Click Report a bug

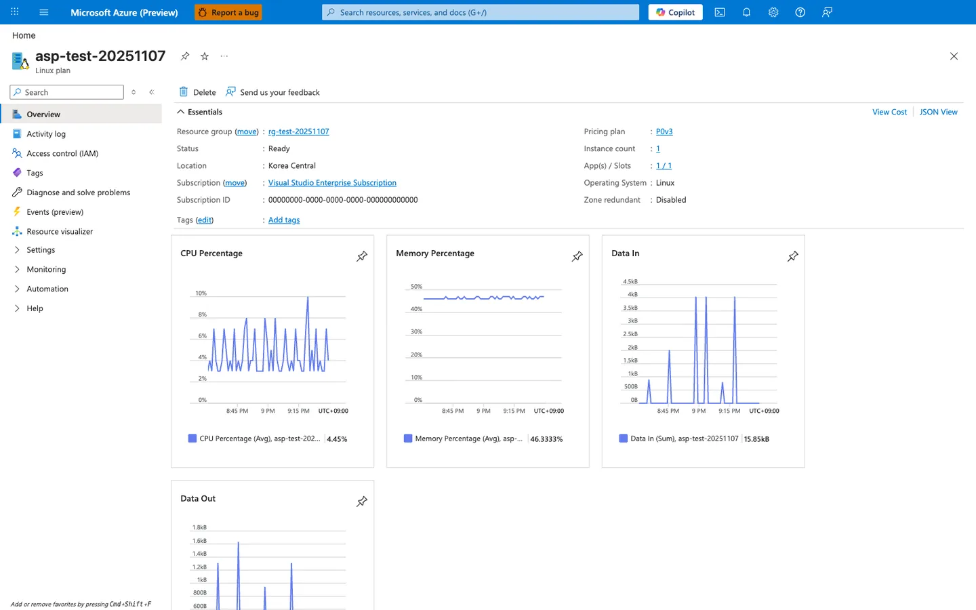pyautogui.click(x=228, y=12)
